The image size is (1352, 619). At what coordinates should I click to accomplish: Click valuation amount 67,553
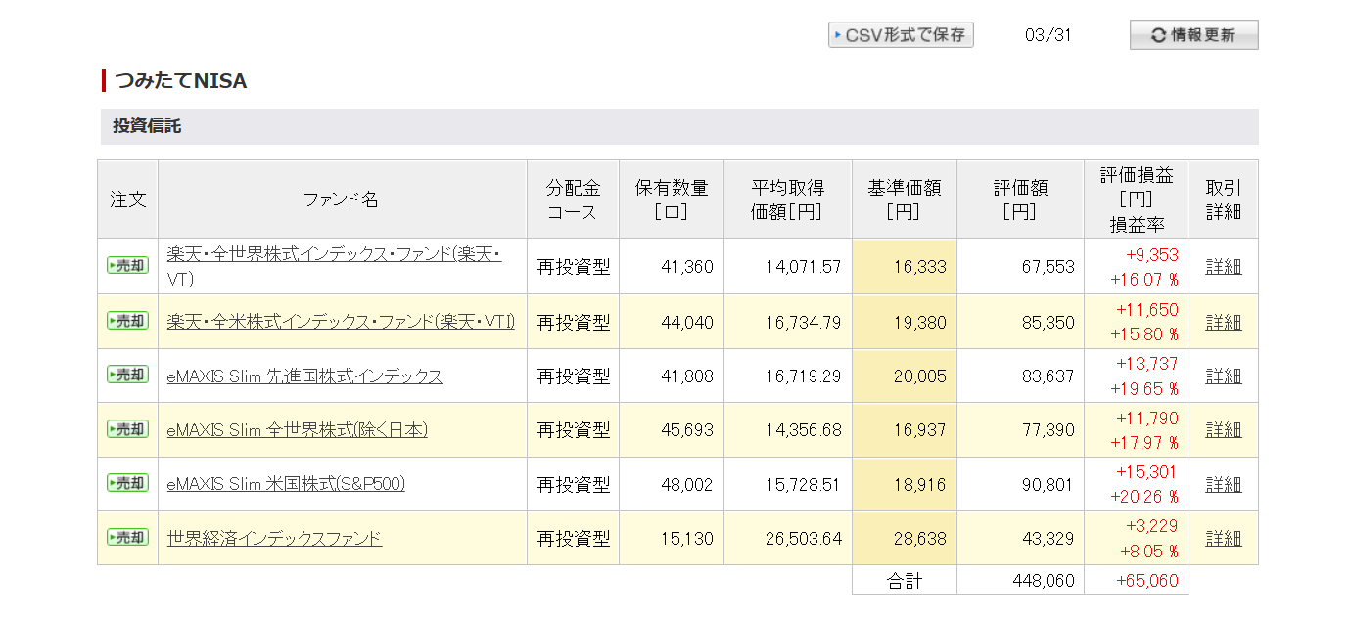tap(1047, 266)
